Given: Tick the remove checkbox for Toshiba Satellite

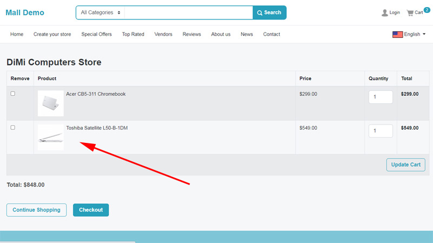Looking at the screenshot, I should tap(13, 128).
